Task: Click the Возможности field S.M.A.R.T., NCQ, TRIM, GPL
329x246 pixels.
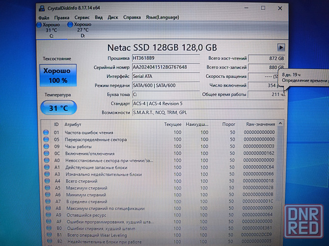Action: click(208, 113)
